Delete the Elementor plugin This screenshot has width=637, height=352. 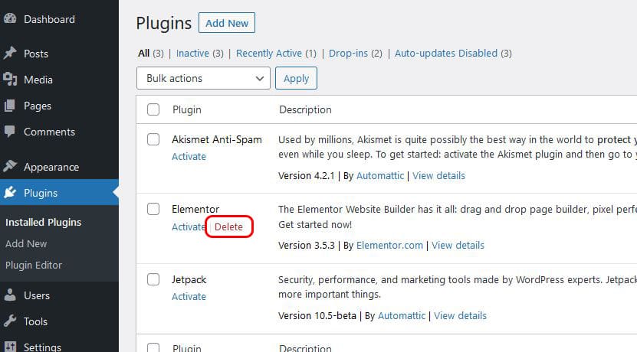(x=228, y=227)
